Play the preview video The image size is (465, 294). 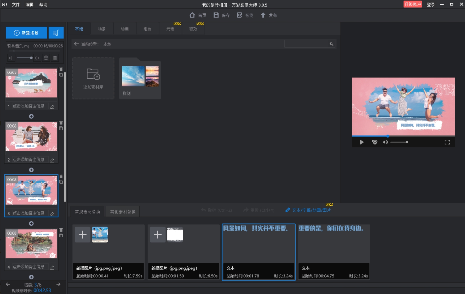pyautogui.click(x=362, y=142)
